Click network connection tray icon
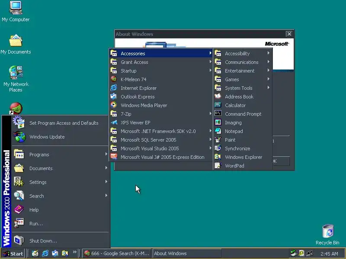 click(310, 253)
